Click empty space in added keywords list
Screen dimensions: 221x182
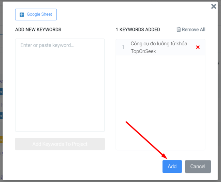click(x=160, y=102)
